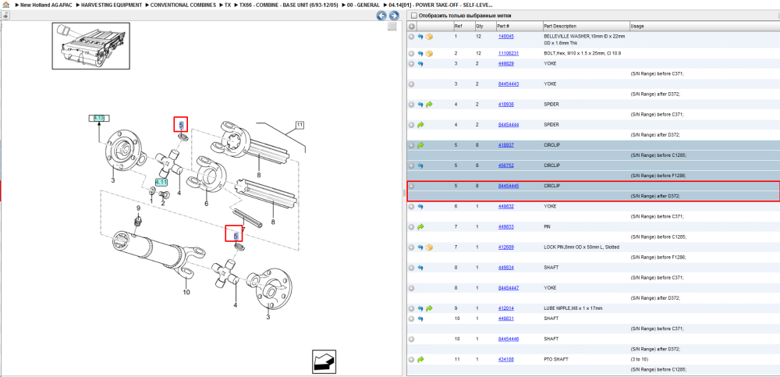Go to next diagram with right arrow
The width and height of the screenshot is (780, 377).
394,16
